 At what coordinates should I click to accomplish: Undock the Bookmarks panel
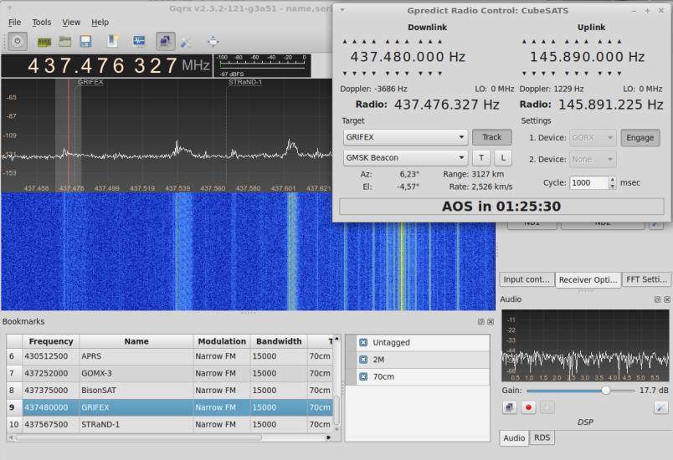coord(481,321)
